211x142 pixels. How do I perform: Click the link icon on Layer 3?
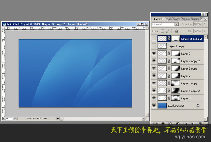[169, 54]
